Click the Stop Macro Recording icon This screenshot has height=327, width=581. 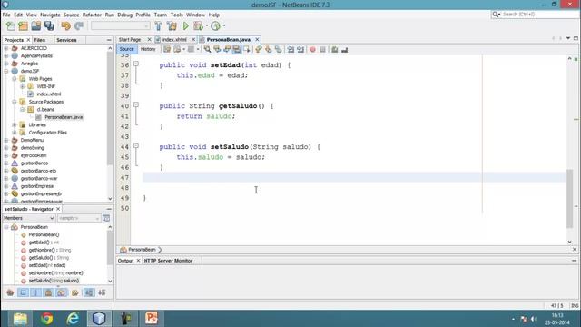pyautogui.click(x=322, y=49)
